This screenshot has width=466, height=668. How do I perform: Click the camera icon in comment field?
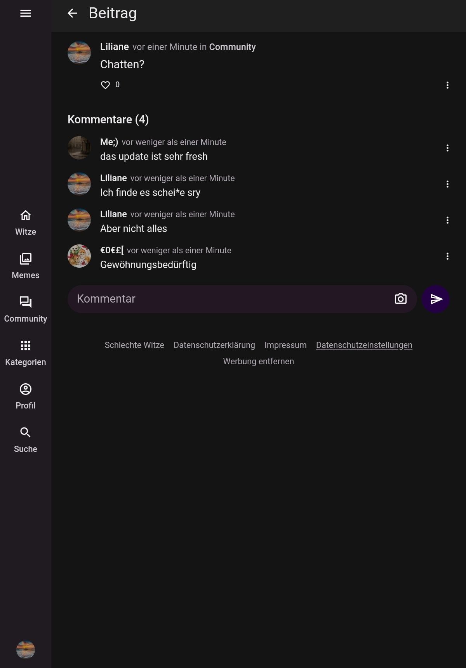pyautogui.click(x=400, y=299)
